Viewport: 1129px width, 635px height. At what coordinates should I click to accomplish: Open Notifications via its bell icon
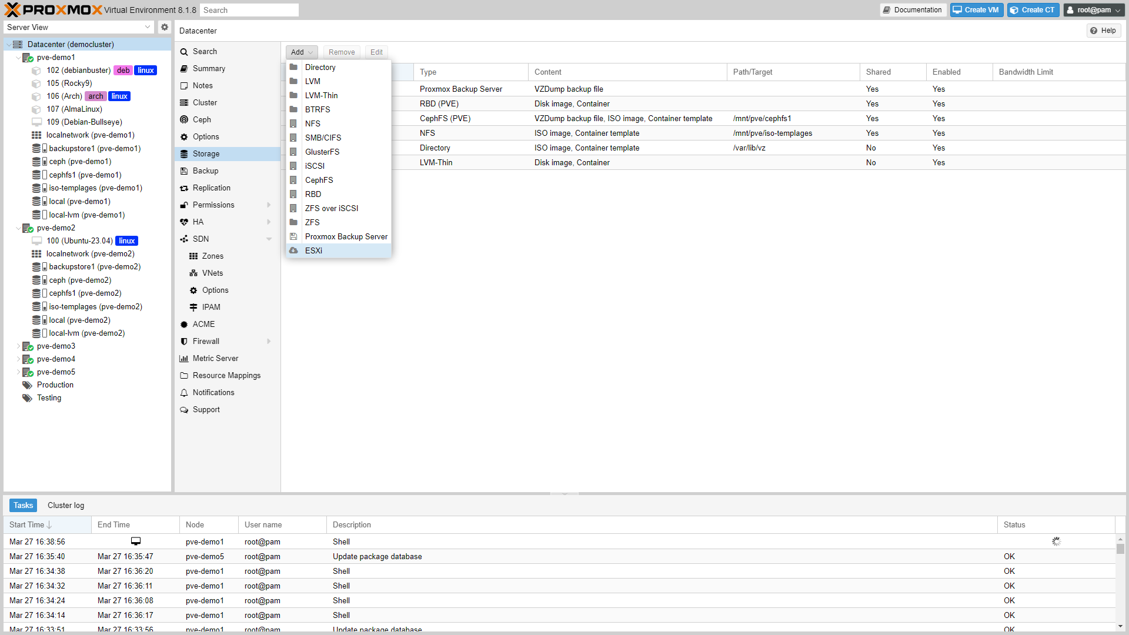point(184,392)
